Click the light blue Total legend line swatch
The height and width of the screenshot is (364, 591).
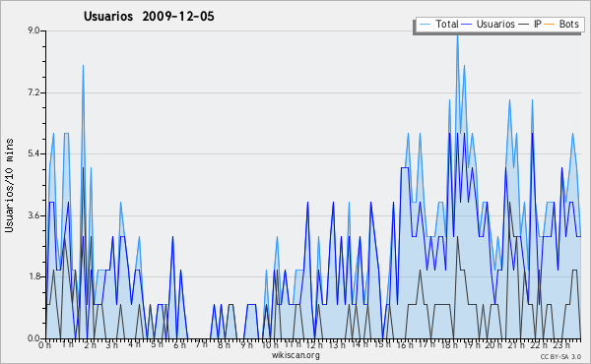tap(425, 25)
